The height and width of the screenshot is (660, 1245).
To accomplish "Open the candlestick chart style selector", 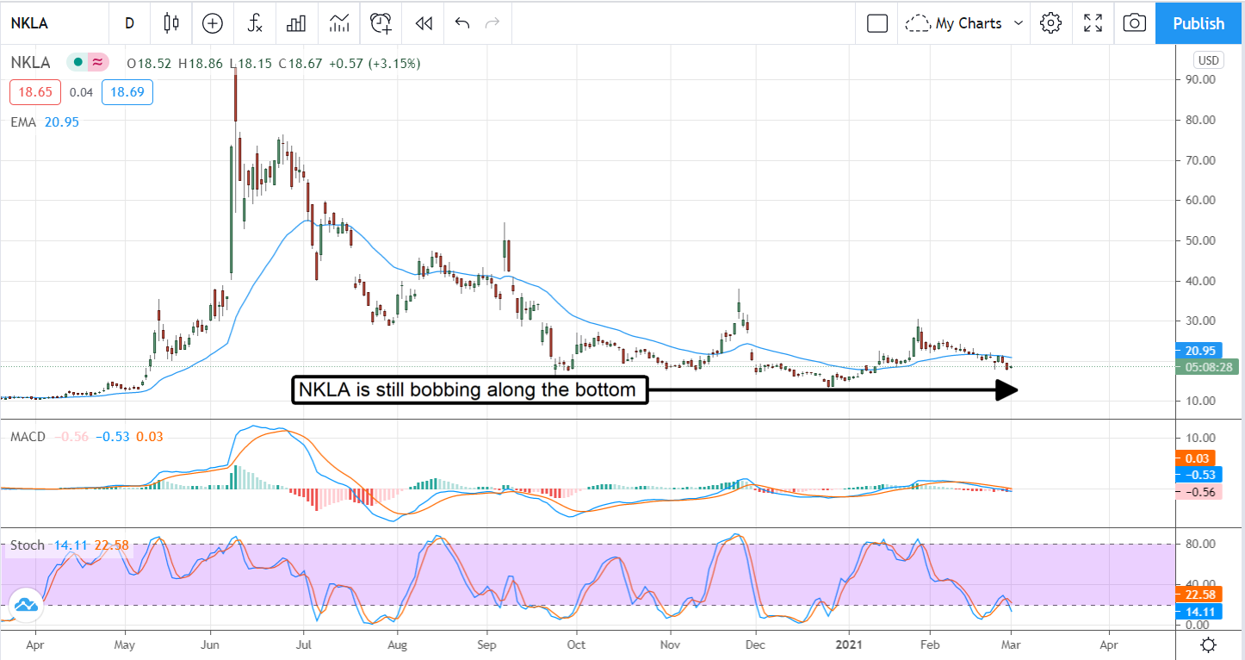I will click(171, 23).
